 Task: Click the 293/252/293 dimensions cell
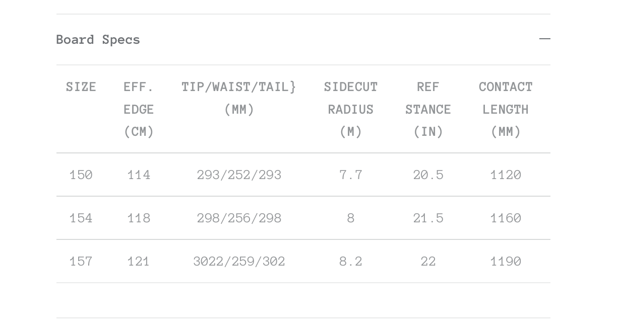239,175
